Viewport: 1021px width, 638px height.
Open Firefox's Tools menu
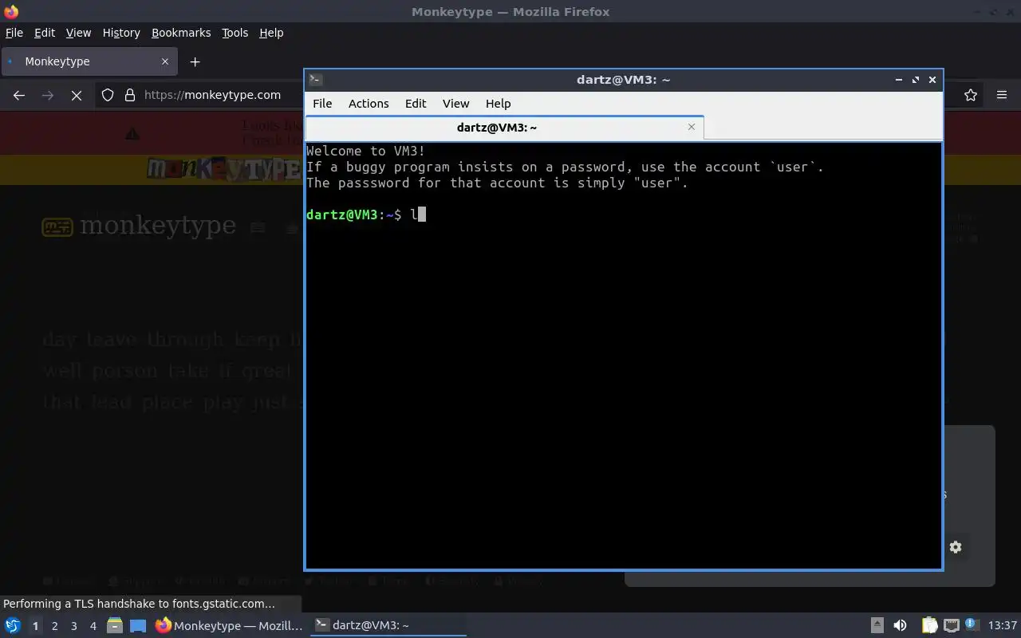coord(235,33)
